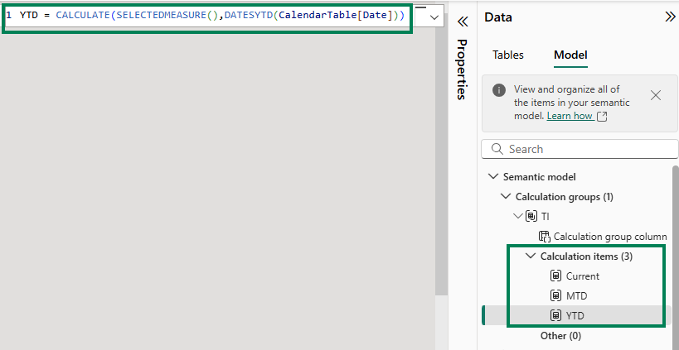Collapse the Semantic model tree node
This screenshot has width=679, height=350.
tap(492, 176)
